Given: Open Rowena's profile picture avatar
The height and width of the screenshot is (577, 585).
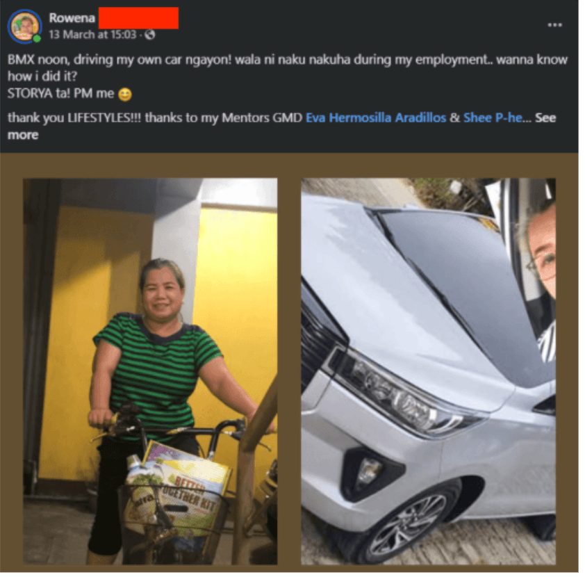Looking at the screenshot, I should click(x=24, y=26).
